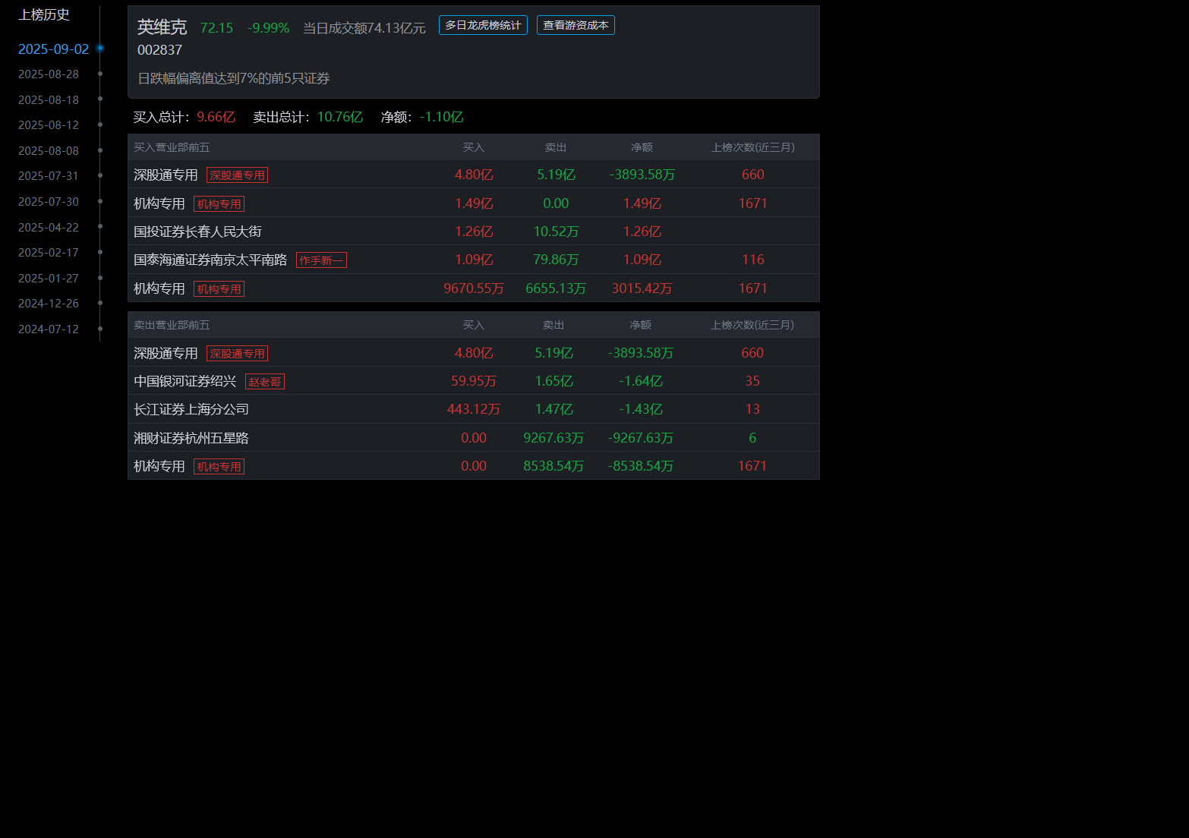Viewport: 1189px width, 838px height.
Task: Click 净额 column header in the sell table
Action: 640,325
